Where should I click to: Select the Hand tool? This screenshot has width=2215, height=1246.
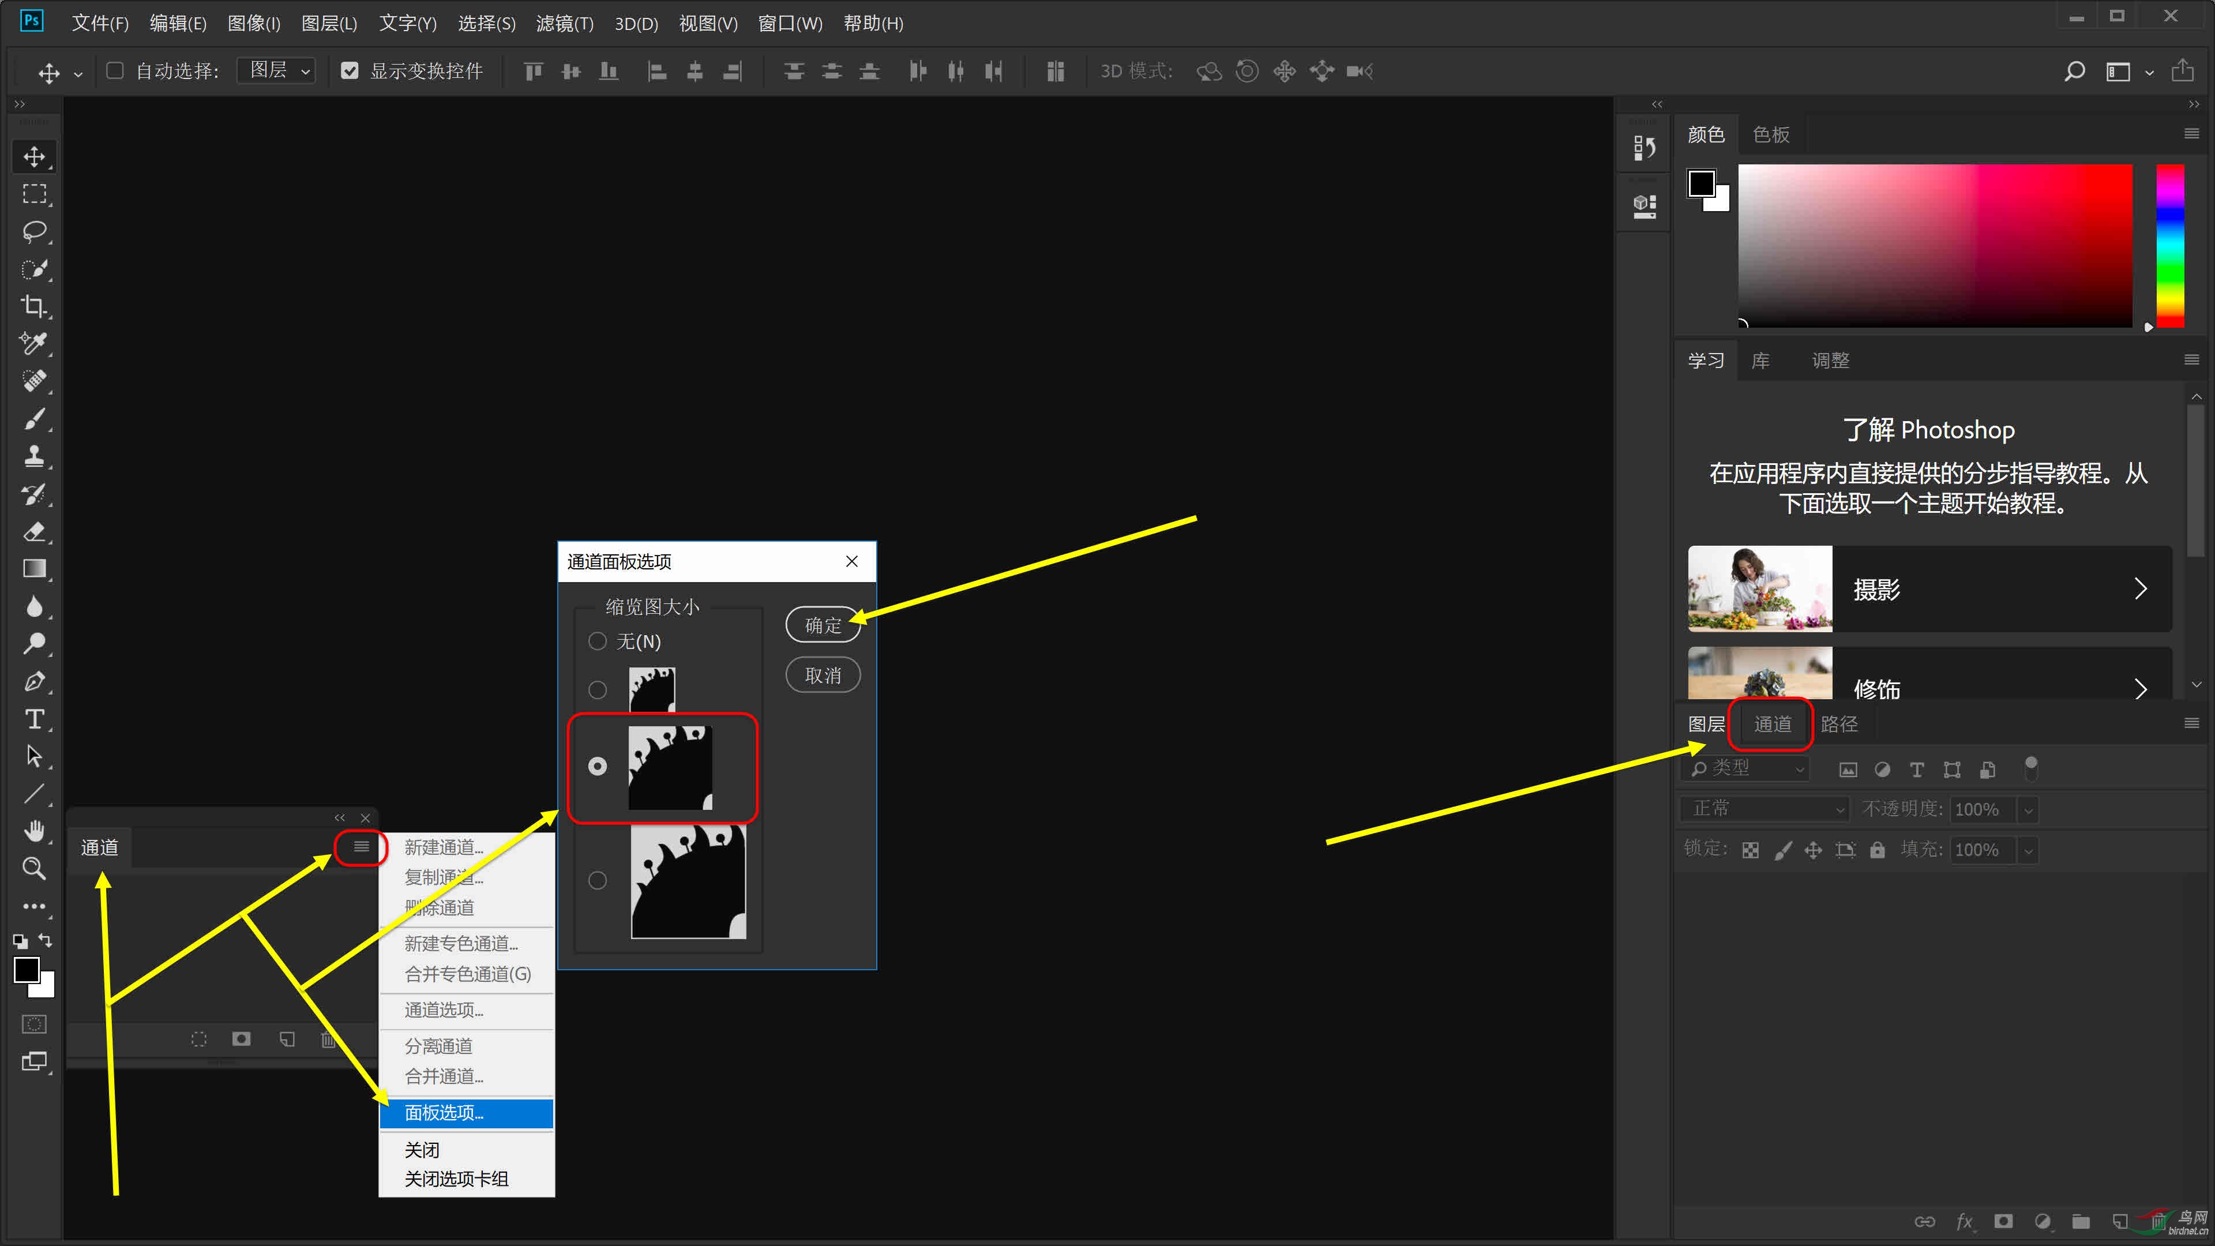point(33,831)
